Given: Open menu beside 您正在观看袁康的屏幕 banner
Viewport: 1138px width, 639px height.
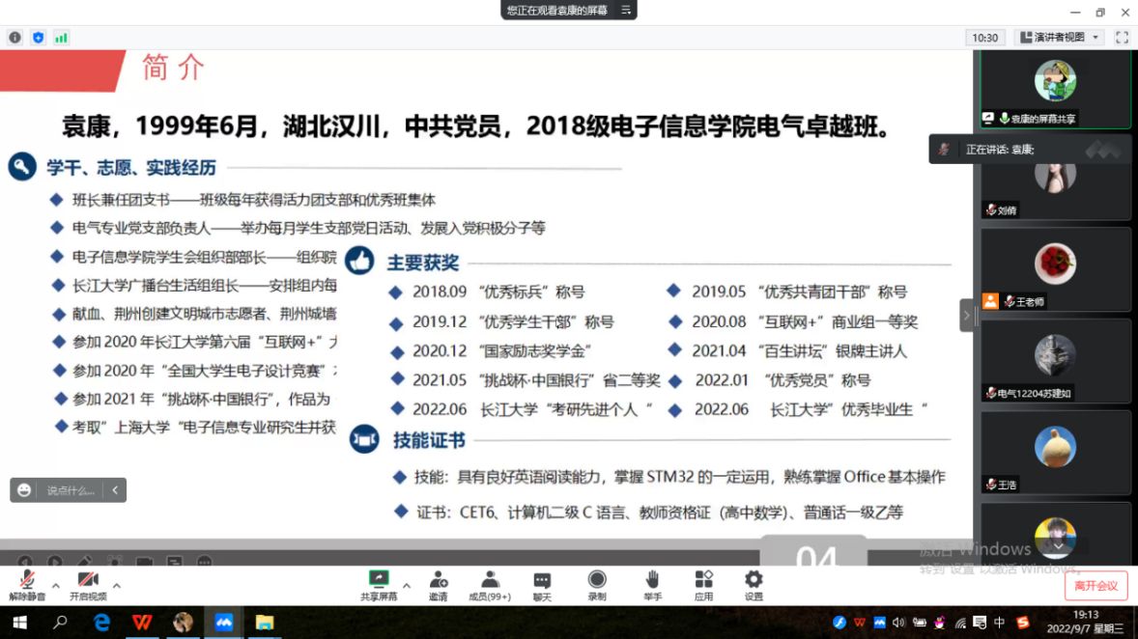Looking at the screenshot, I should (625, 10).
